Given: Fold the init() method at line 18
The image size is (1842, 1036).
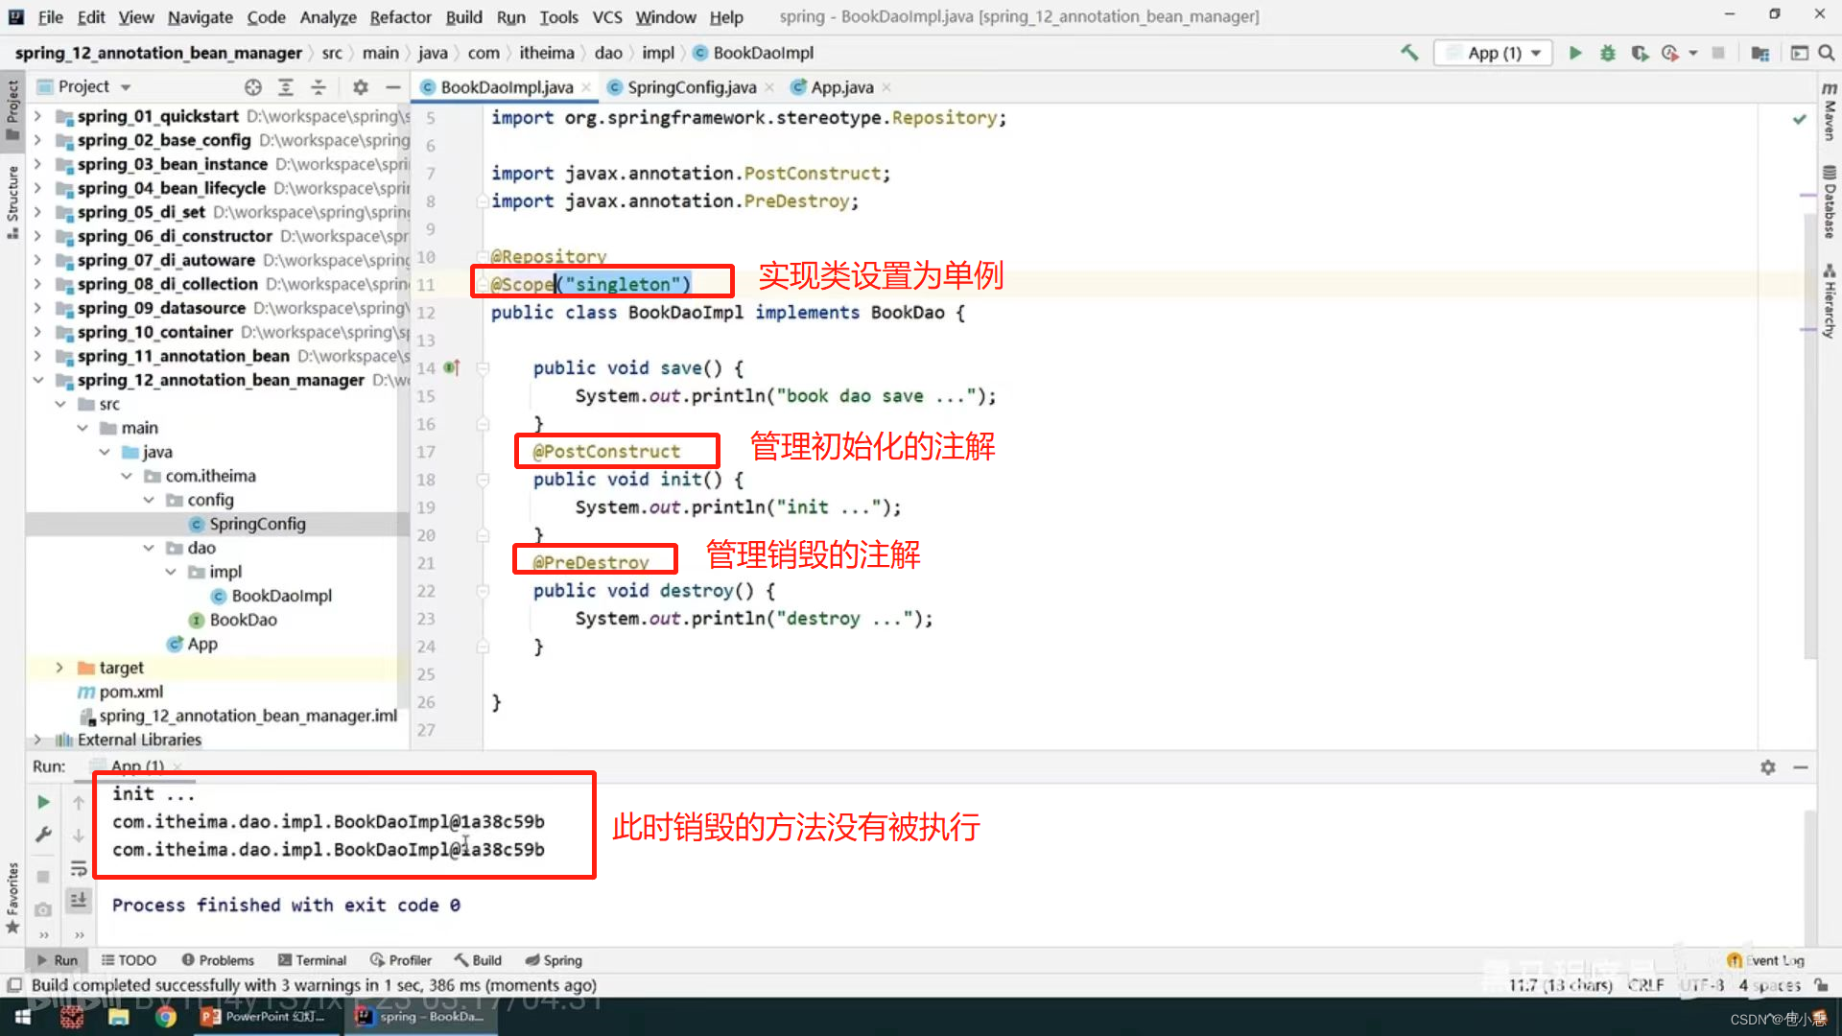Looking at the screenshot, I should point(484,480).
